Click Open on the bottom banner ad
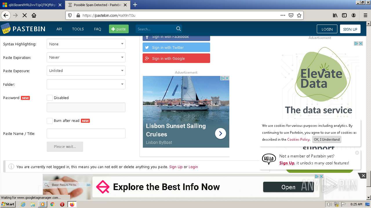The height and width of the screenshot is (208, 371). coord(288,187)
